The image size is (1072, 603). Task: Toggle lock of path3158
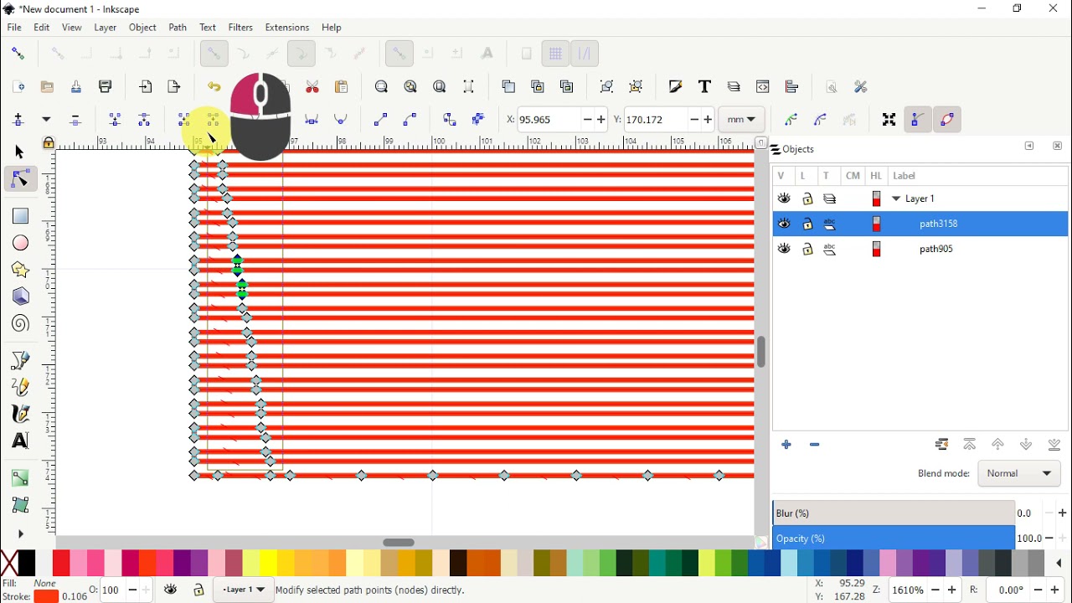[x=808, y=224]
